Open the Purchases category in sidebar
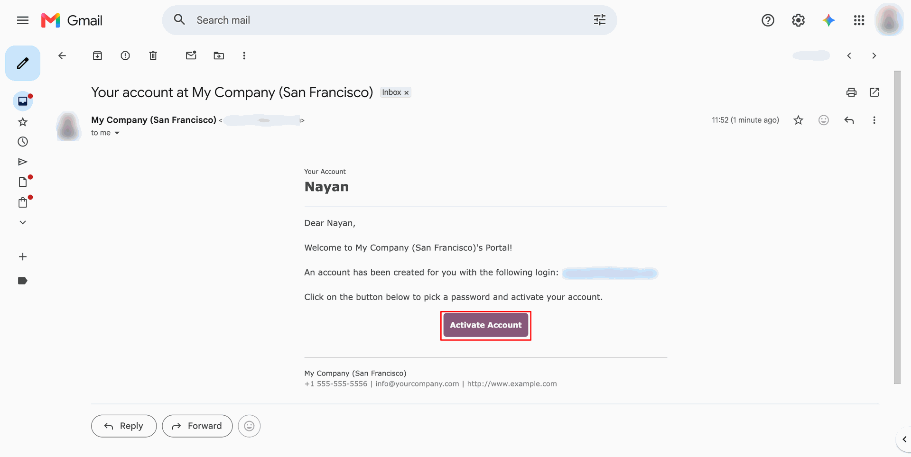911x457 pixels. [23, 202]
